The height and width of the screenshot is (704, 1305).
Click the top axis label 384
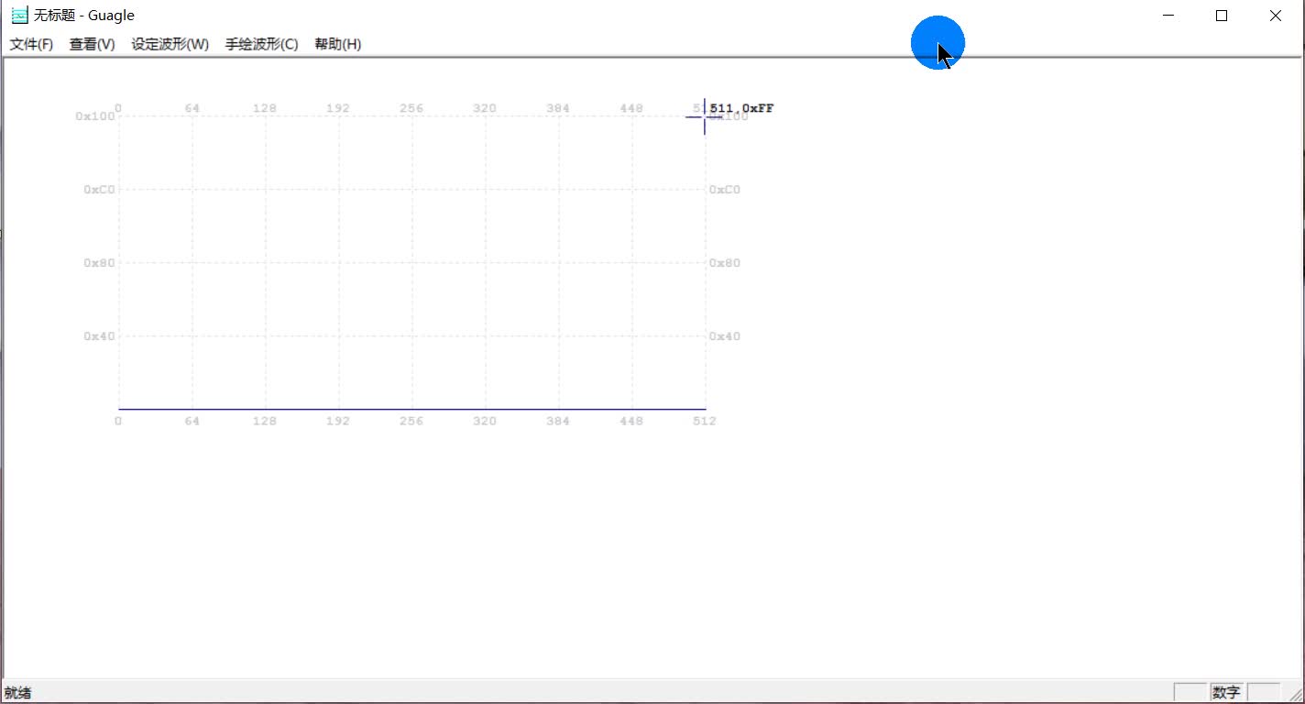(558, 108)
